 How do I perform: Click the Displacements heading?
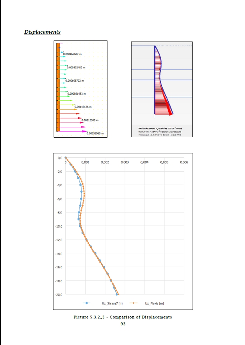pyautogui.click(x=42, y=32)
